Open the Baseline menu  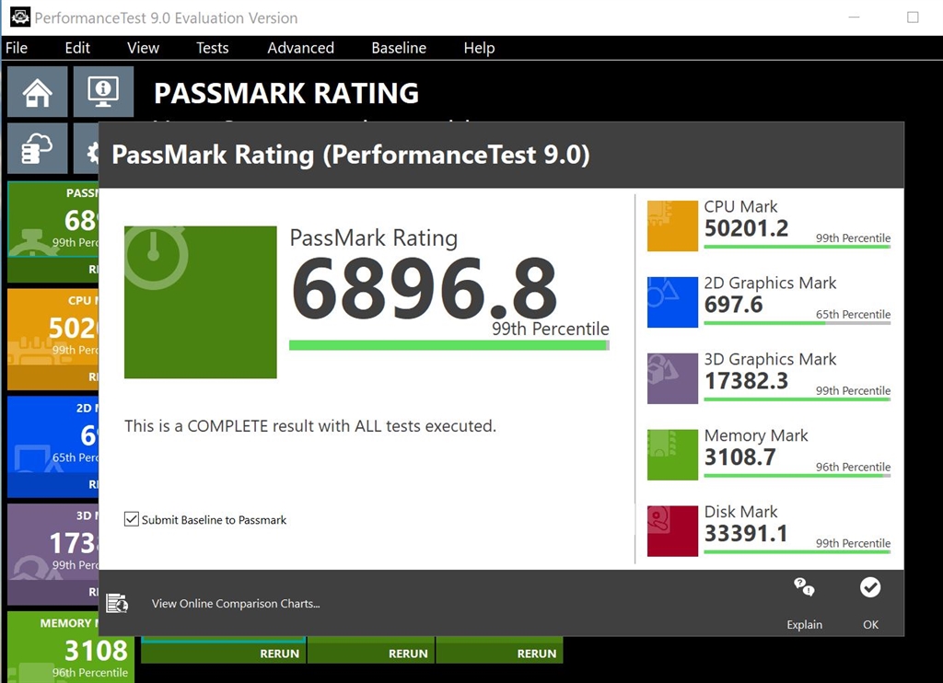coord(399,48)
